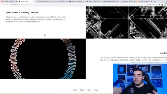Click the 'Join Us!' heading

pyautogui.click(x=163, y=53)
